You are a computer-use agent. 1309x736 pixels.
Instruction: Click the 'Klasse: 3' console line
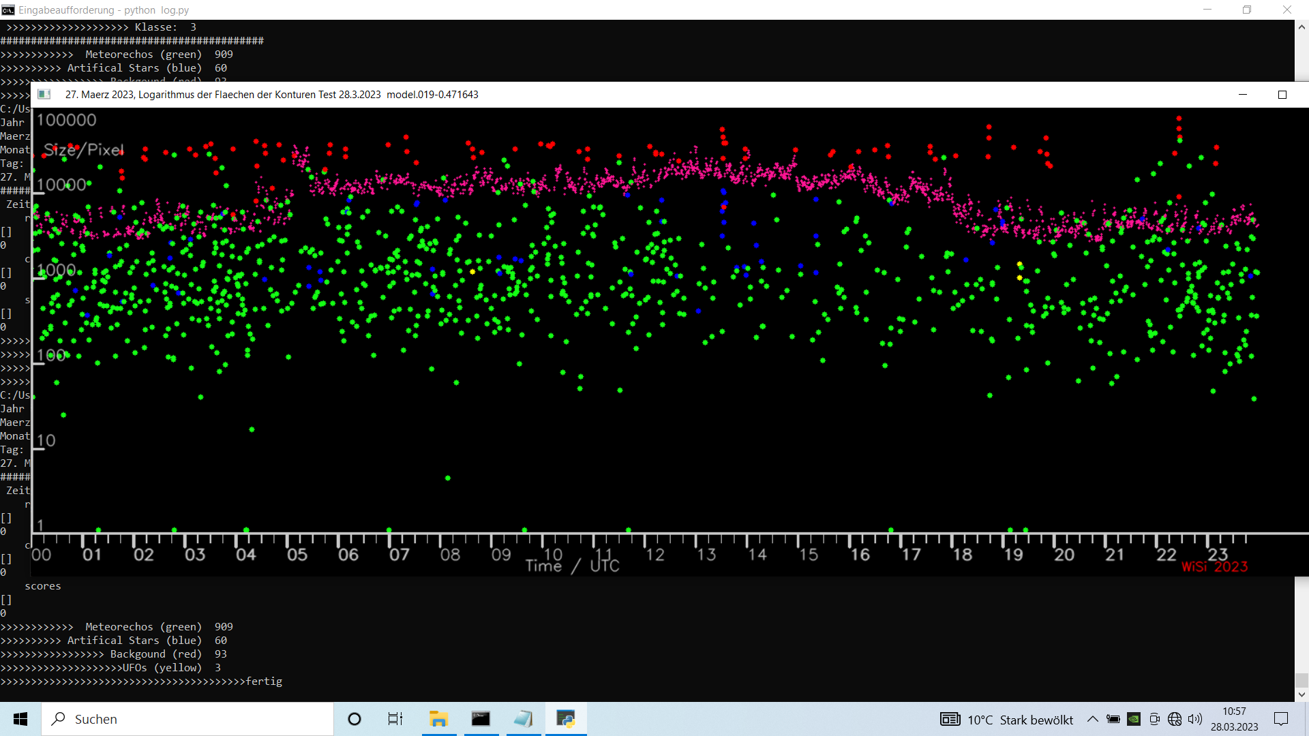point(102,27)
